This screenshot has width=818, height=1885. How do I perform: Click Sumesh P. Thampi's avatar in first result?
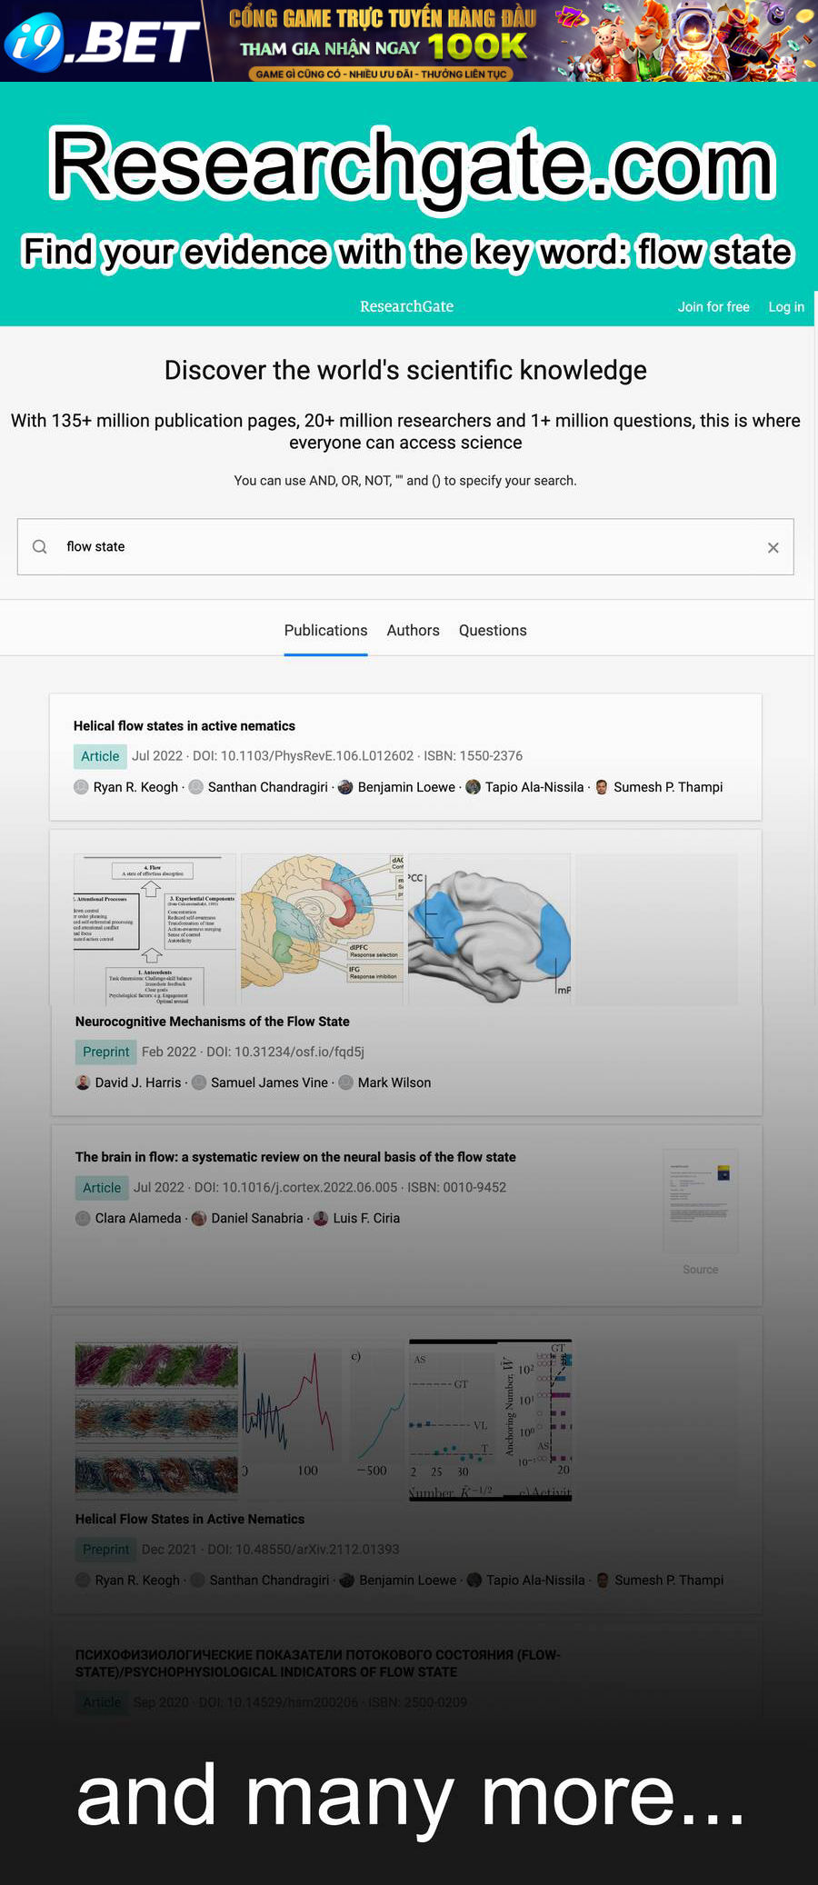pos(602,787)
